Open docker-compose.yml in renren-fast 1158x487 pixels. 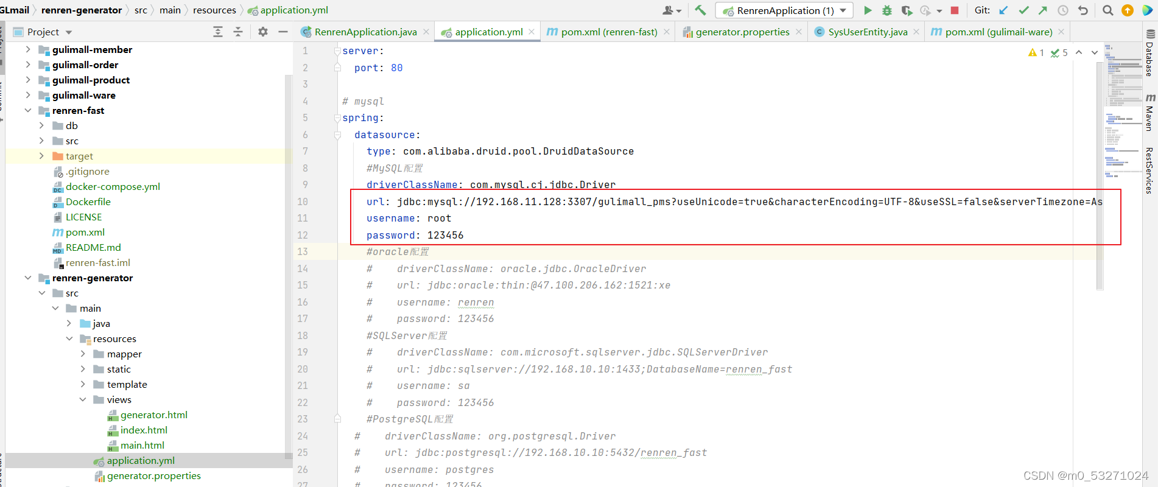point(113,186)
